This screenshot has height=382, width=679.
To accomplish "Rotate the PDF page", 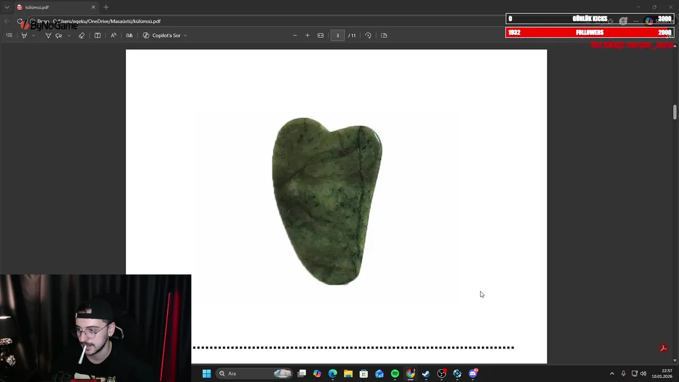I will pyautogui.click(x=368, y=36).
